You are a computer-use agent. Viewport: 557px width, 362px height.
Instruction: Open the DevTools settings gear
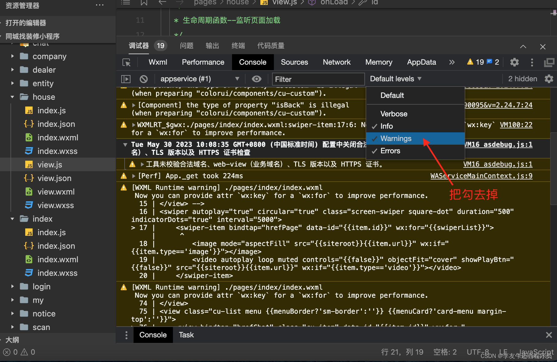[x=514, y=62]
